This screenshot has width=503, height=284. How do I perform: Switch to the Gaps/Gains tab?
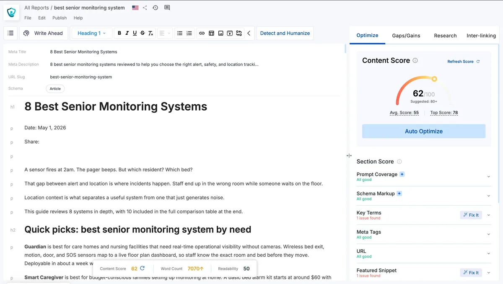click(x=406, y=36)
